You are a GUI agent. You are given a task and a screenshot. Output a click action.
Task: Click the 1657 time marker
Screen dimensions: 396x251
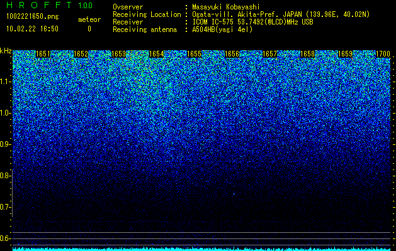(269, 54)
